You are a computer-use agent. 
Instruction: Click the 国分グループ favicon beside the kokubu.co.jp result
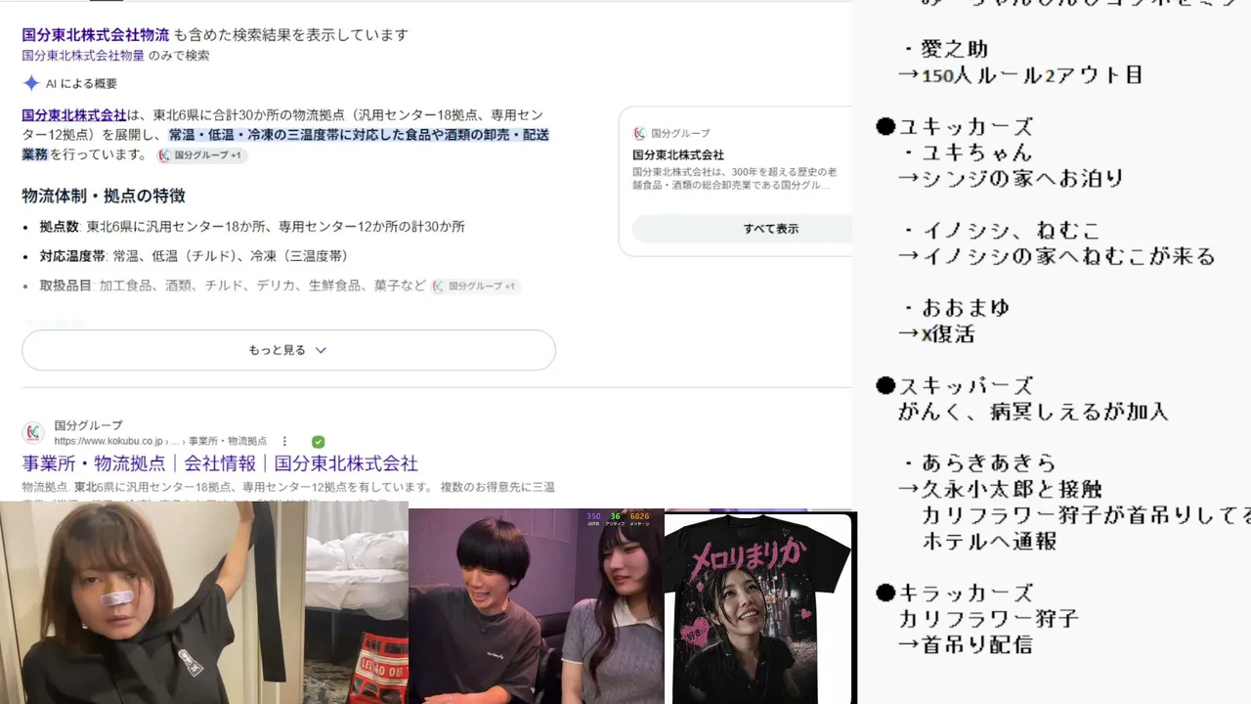[33, 432]
